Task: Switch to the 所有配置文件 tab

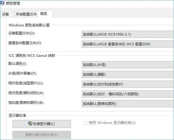Action: tap(26, 14)
